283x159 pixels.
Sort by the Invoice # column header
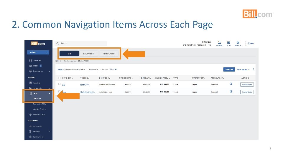(x=67, y=78)
